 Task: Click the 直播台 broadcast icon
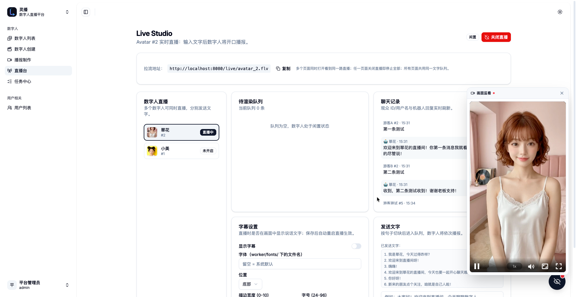coord(10,71)
